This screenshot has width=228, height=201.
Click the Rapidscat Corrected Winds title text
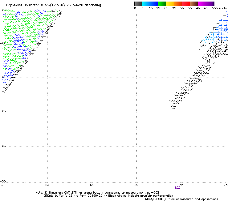pyautogui.click(x=54, y=5)
